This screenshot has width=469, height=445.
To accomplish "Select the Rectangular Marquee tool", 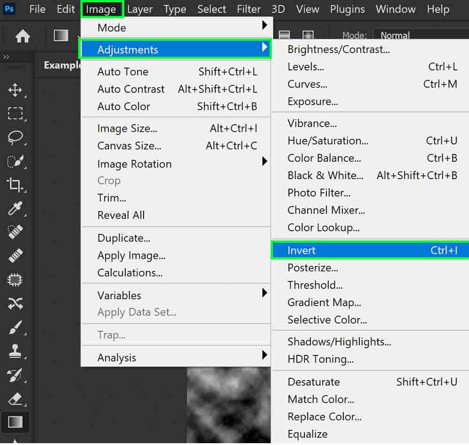I will pos(15,113).
